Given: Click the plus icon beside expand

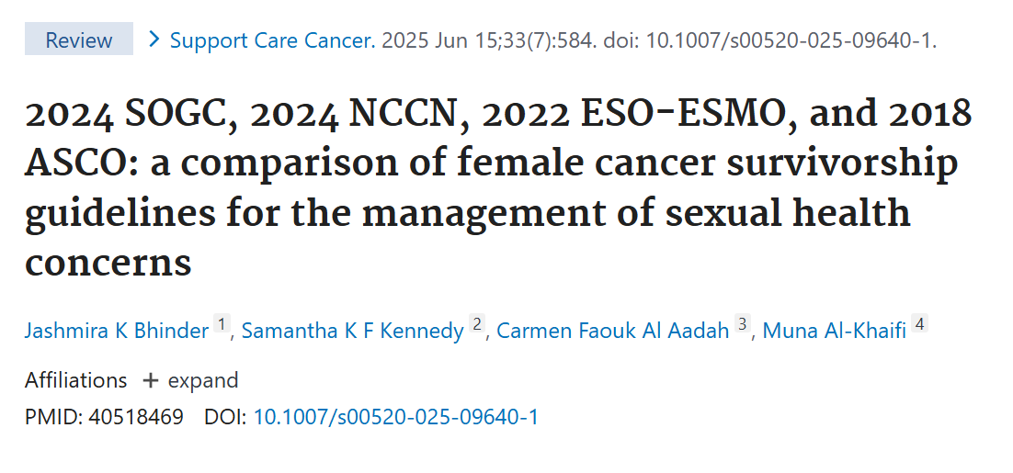Looking at the screenshot, I should [x=150, y=380].
